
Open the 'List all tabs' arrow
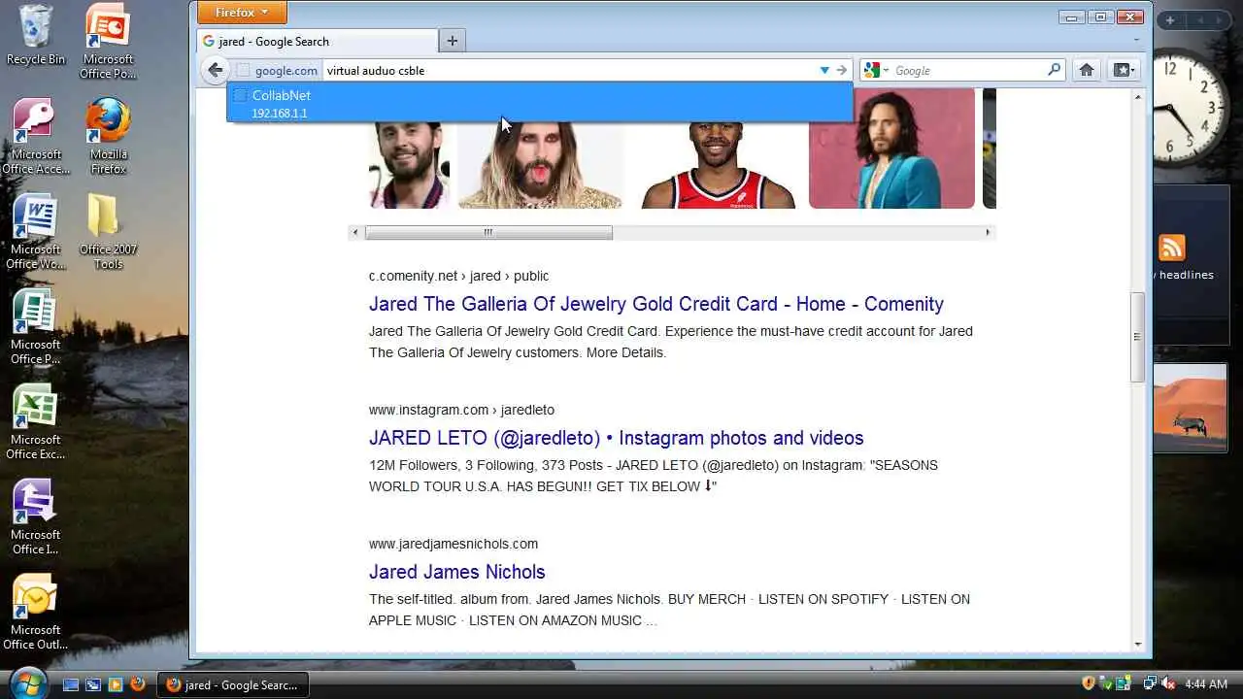tap(1137, 41)
